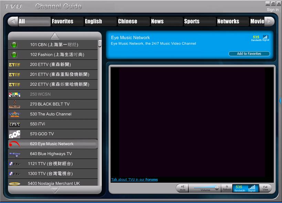
Task: Click the iTVi channel logo icon
Action: 15,124
